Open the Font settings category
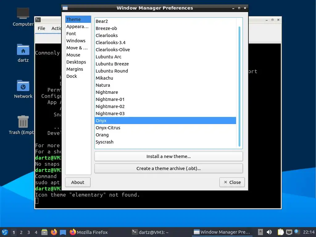Viewport: 316px width, 237px height. 78,33
